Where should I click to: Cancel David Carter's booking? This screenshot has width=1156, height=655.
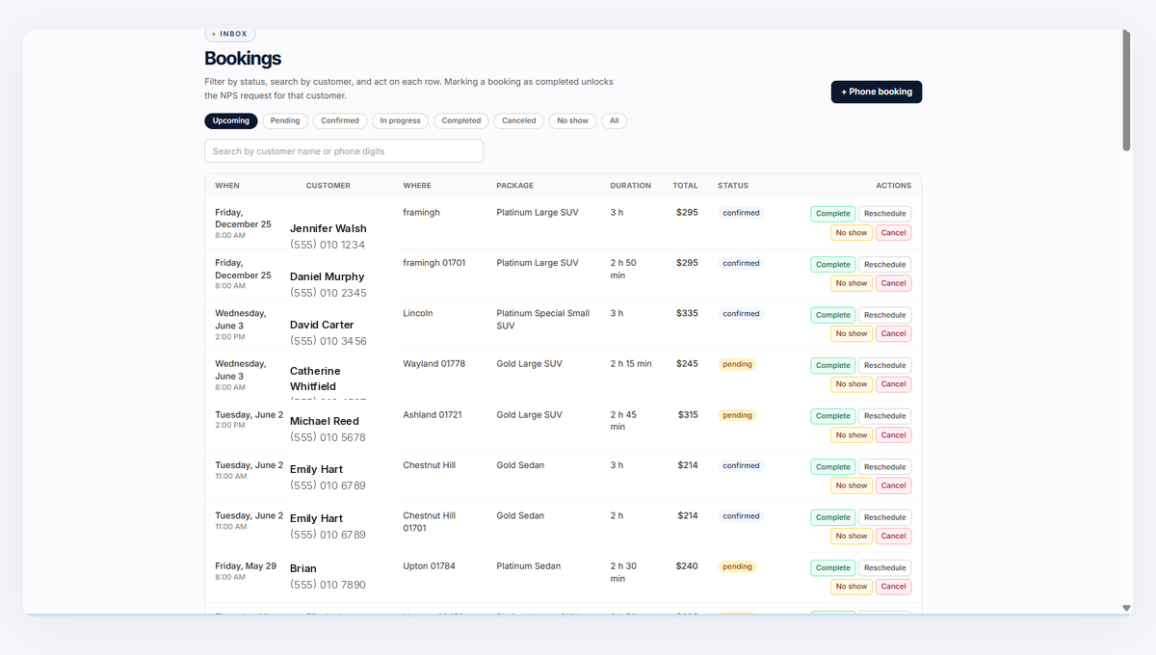(893, 333)
